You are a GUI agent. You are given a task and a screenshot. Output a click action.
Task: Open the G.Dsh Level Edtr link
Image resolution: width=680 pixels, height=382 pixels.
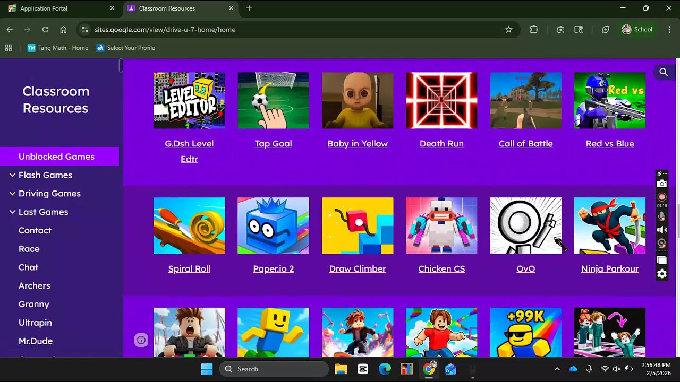189,151
